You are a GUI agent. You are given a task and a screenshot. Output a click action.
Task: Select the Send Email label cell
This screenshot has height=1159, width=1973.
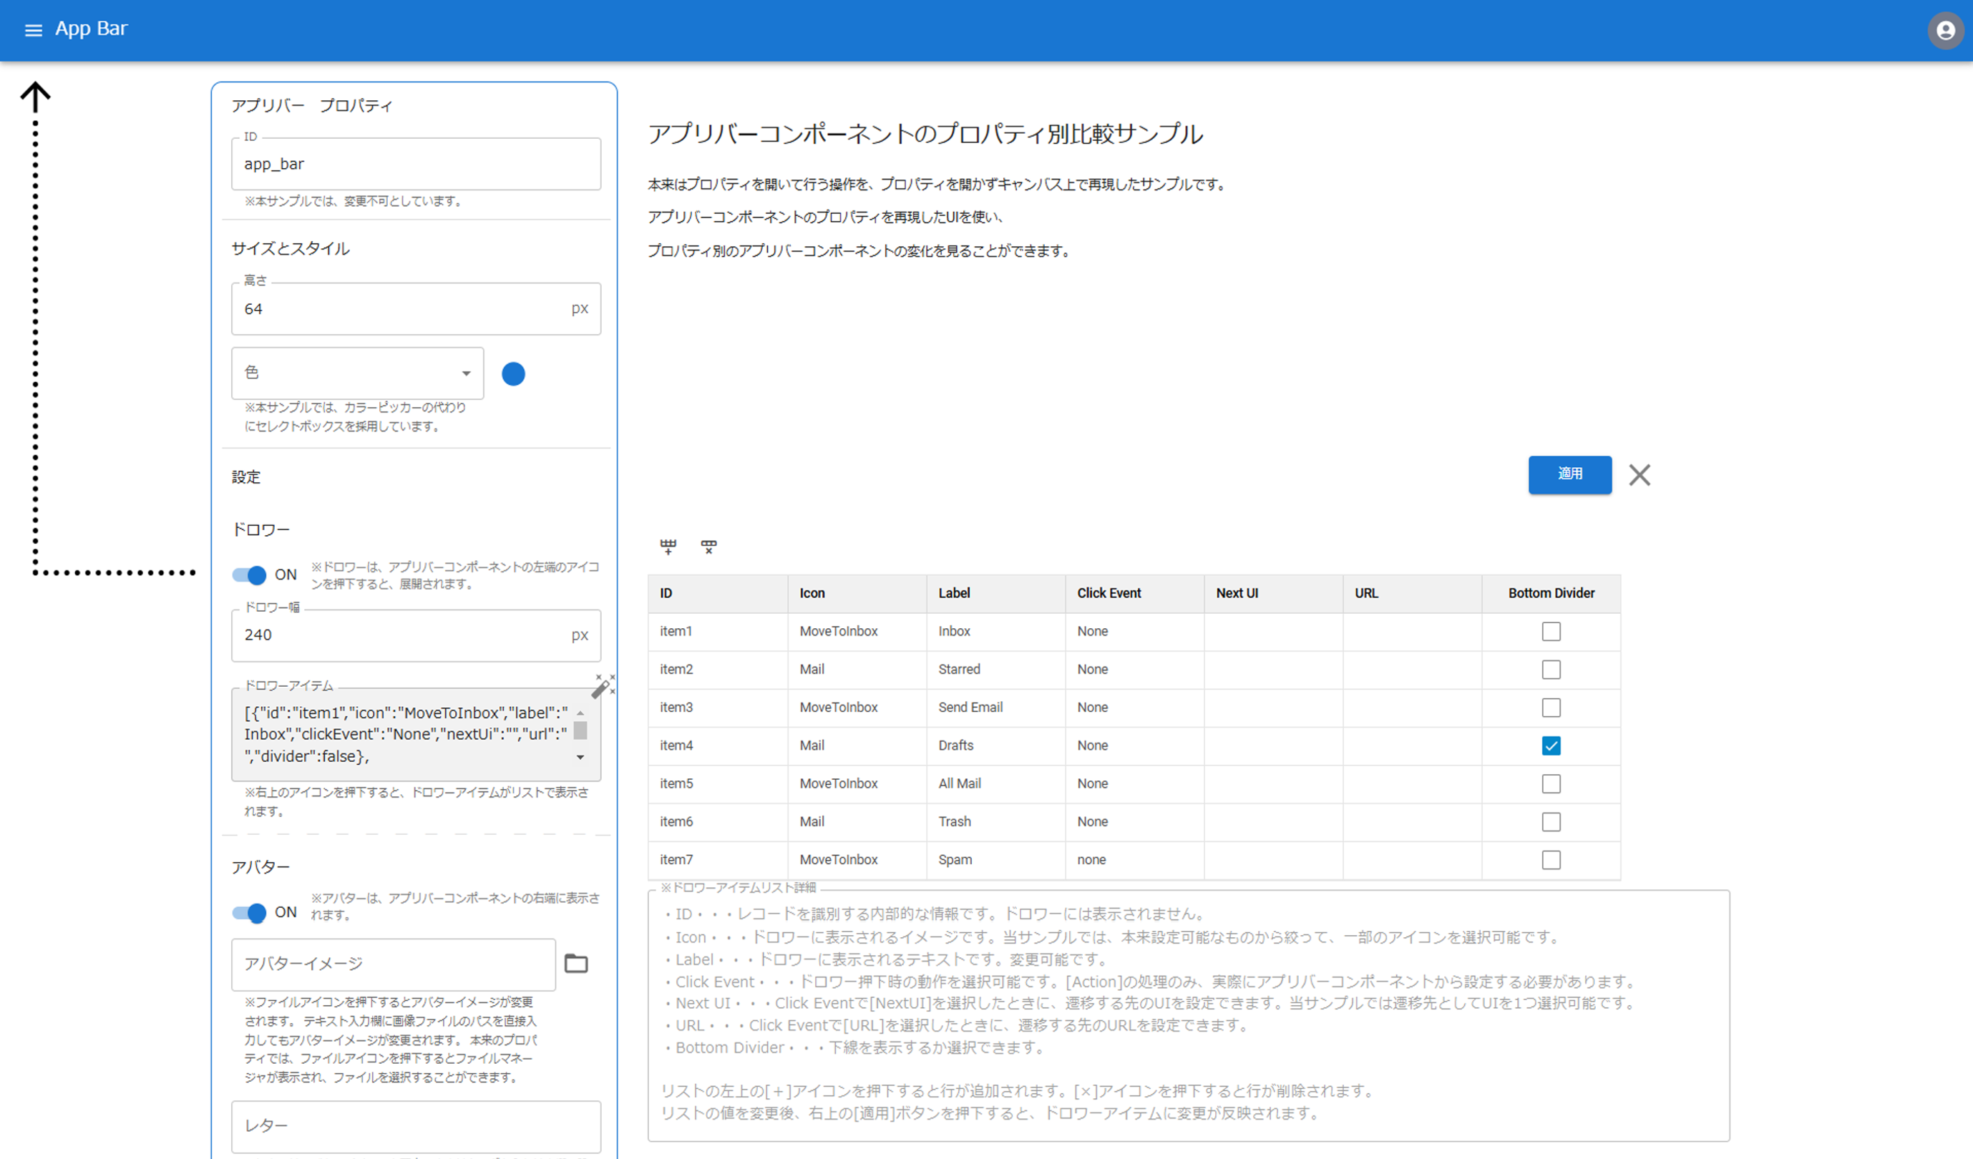point(995,708)
